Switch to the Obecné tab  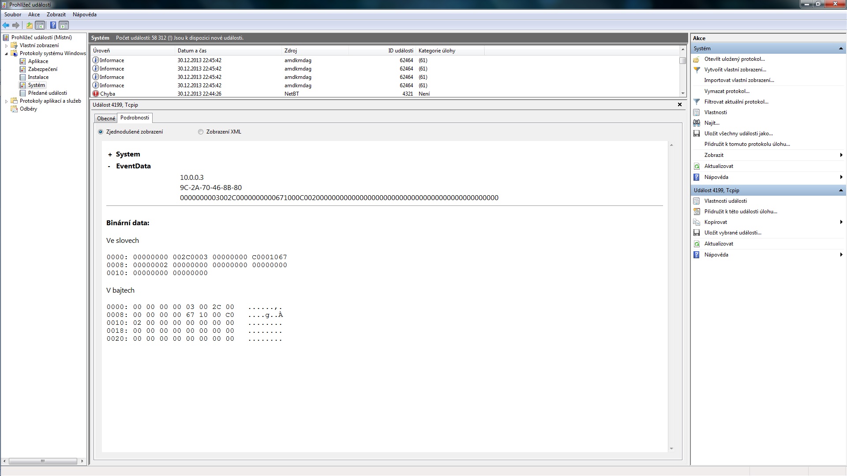[x=106, y=118]
